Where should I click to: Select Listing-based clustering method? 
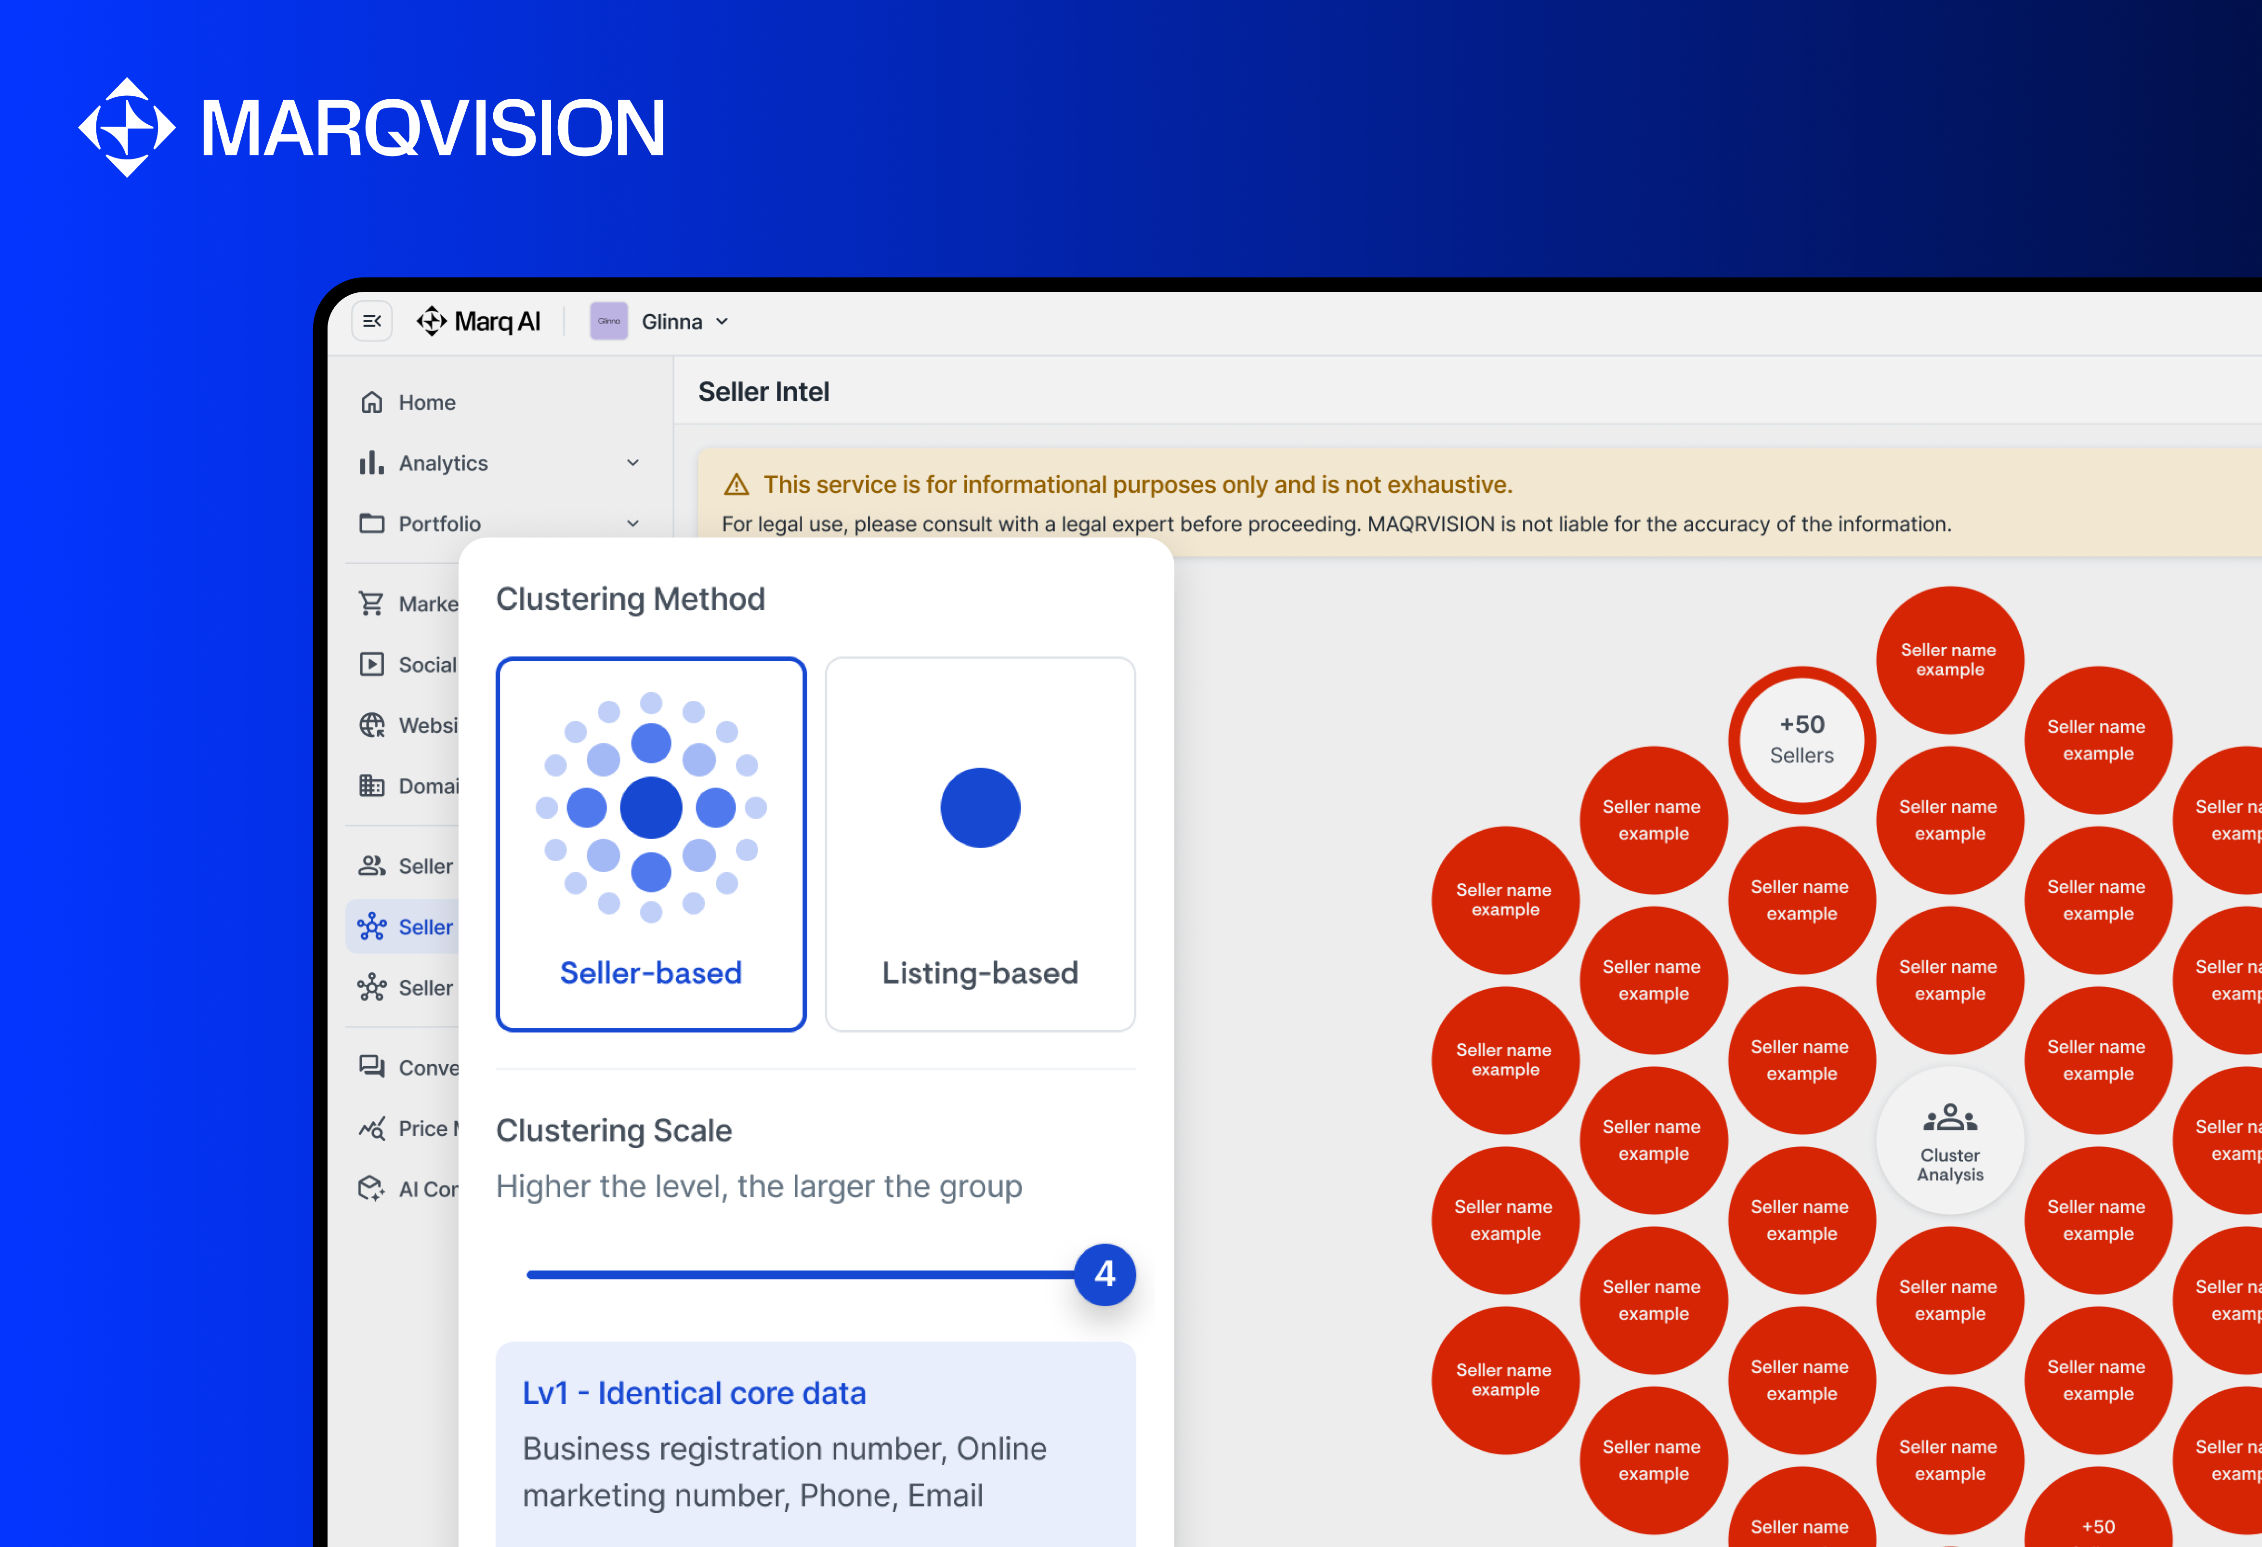coord(980,843)
